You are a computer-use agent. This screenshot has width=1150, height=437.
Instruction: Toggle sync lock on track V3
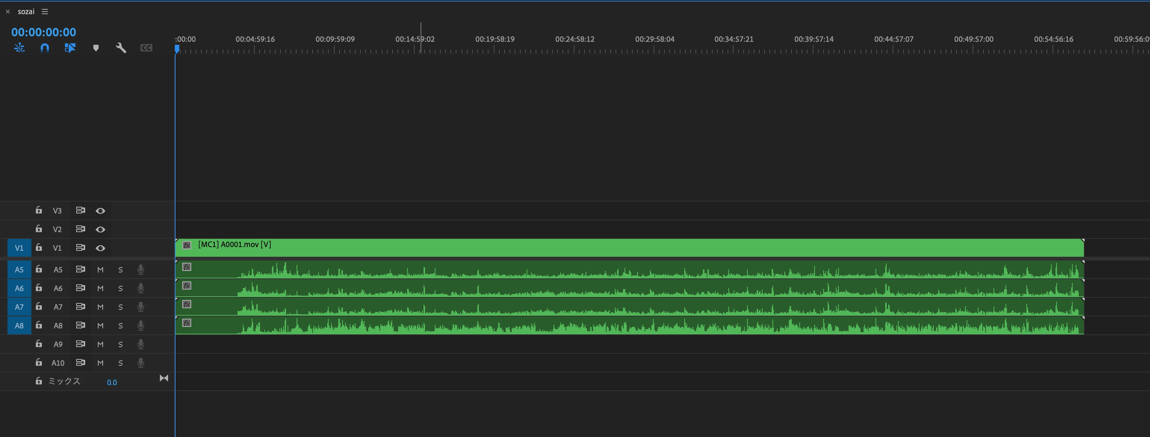tap(80, 210)
